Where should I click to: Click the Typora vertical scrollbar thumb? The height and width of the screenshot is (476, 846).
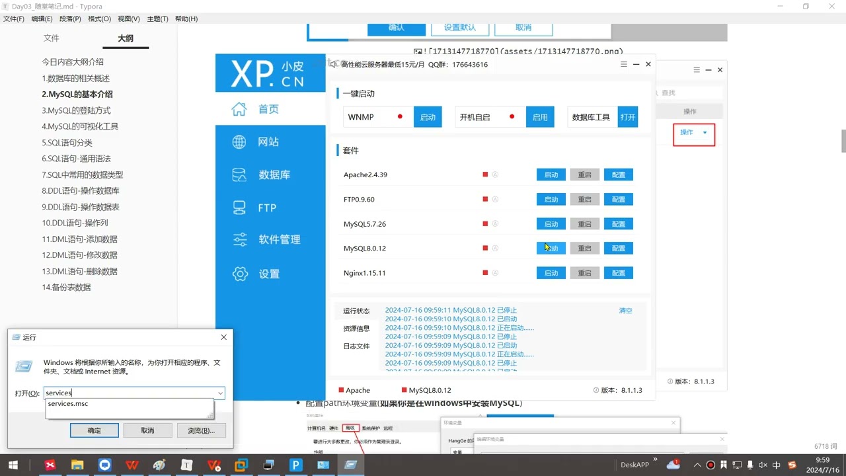(843, 141)
